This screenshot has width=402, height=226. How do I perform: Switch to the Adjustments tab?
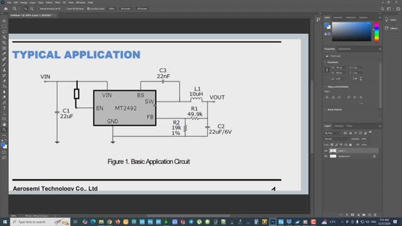click(345, 49)
